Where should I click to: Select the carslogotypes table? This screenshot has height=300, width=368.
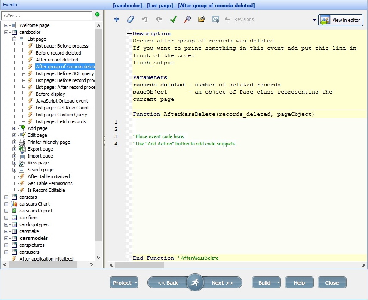pos(34,224)
